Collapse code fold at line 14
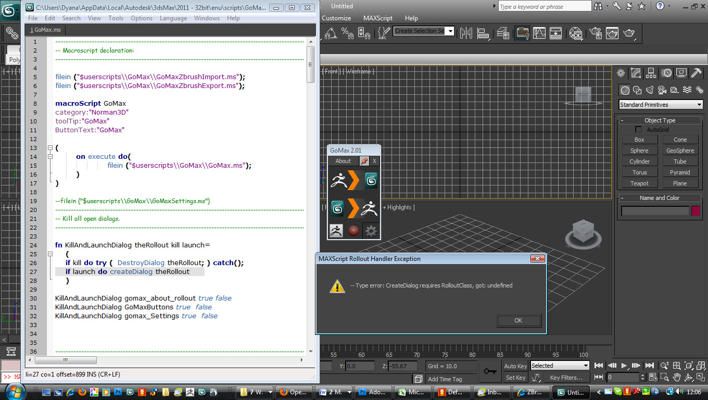708x400 pixels. (50, 156)
